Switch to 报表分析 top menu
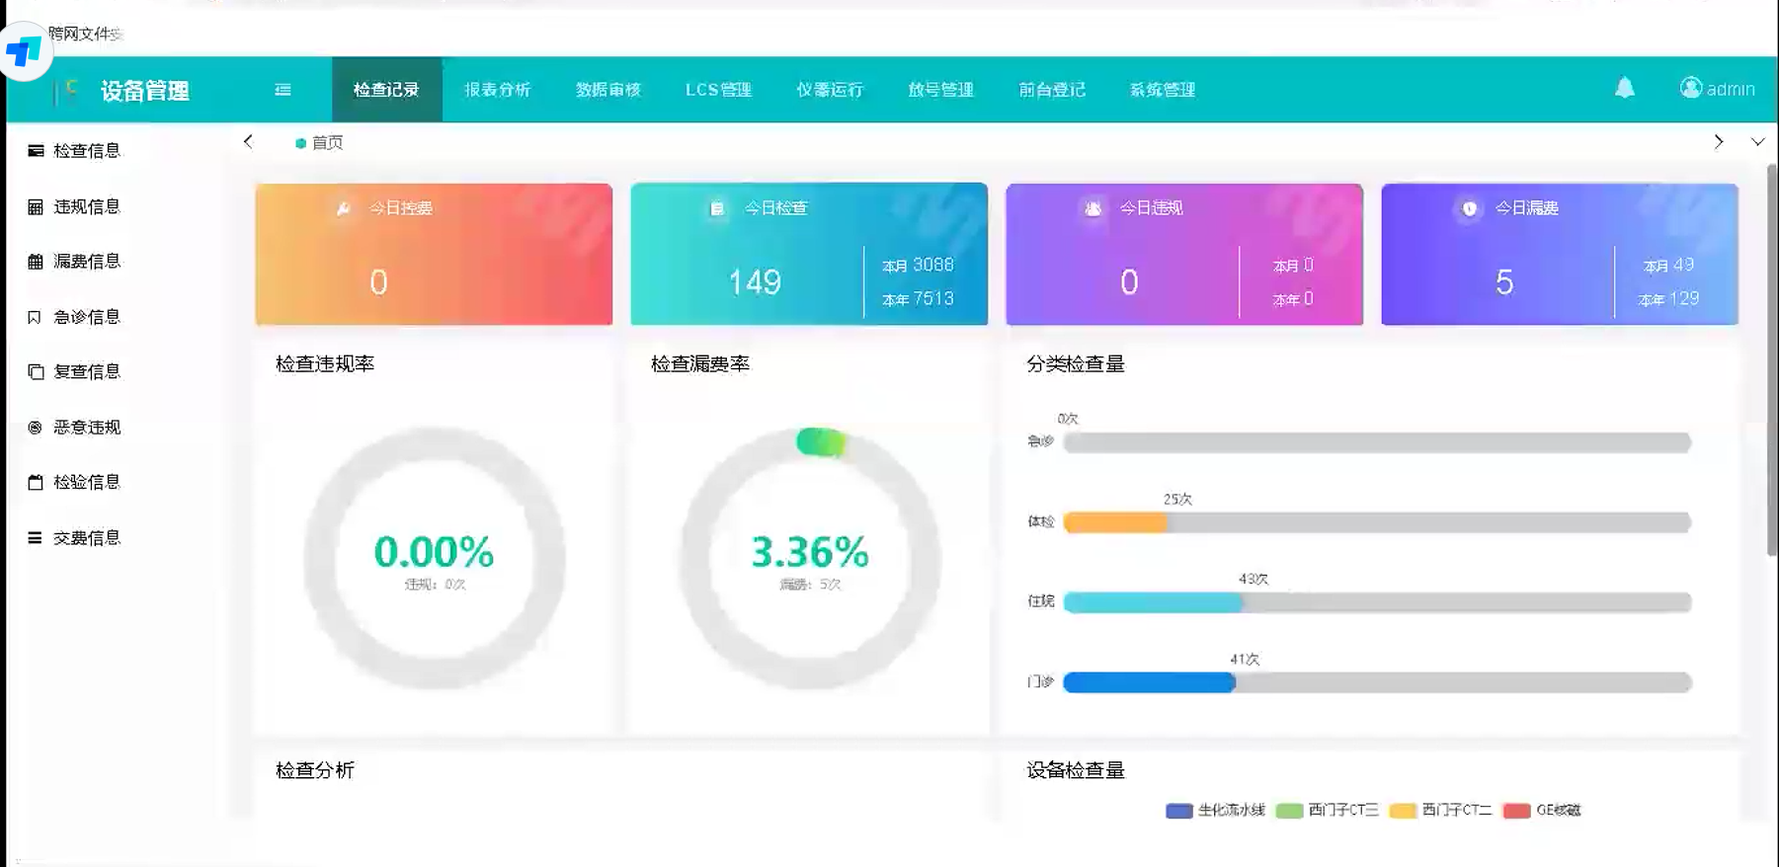Viewport: 1779px width, 867px height. pos(497,90)
